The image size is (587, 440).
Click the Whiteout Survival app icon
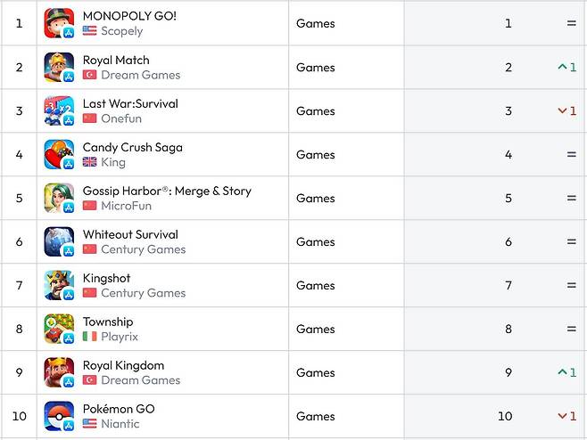coord(59,241)
